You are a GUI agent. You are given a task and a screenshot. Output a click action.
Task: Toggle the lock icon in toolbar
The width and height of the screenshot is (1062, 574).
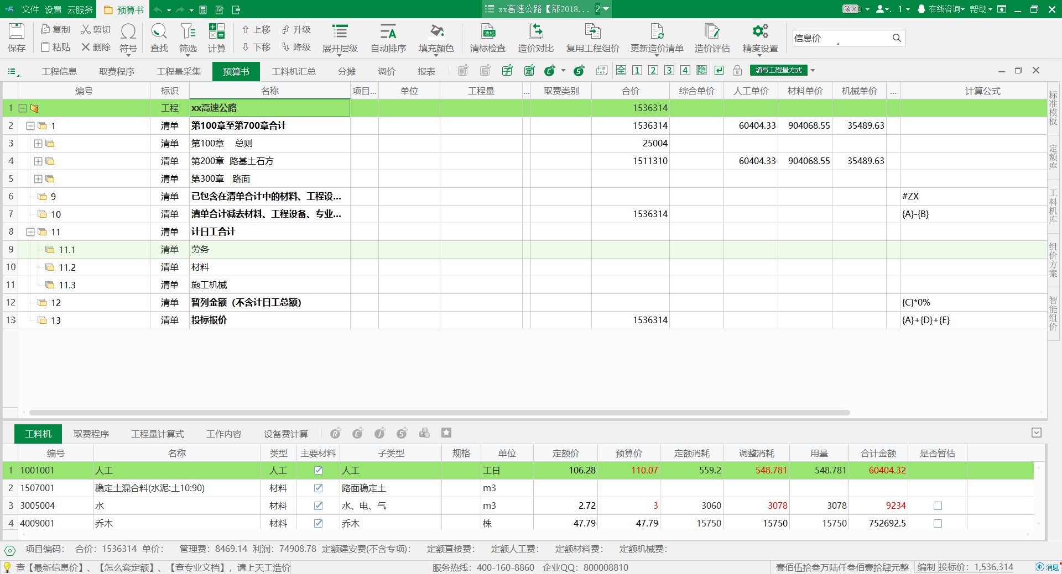[x=737, y=70]
